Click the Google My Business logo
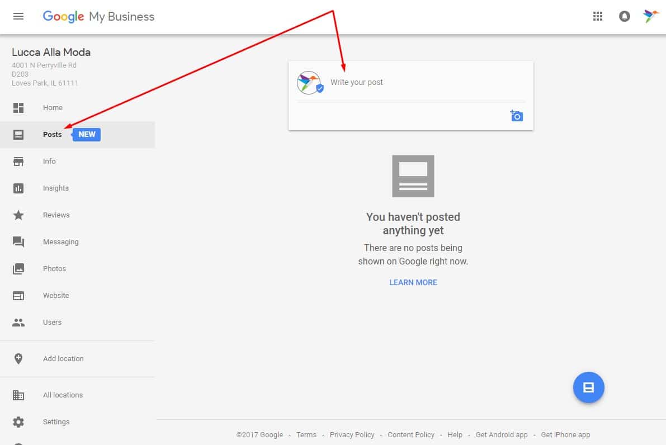Screen dimensions: 666x445 tap(98, 17)
